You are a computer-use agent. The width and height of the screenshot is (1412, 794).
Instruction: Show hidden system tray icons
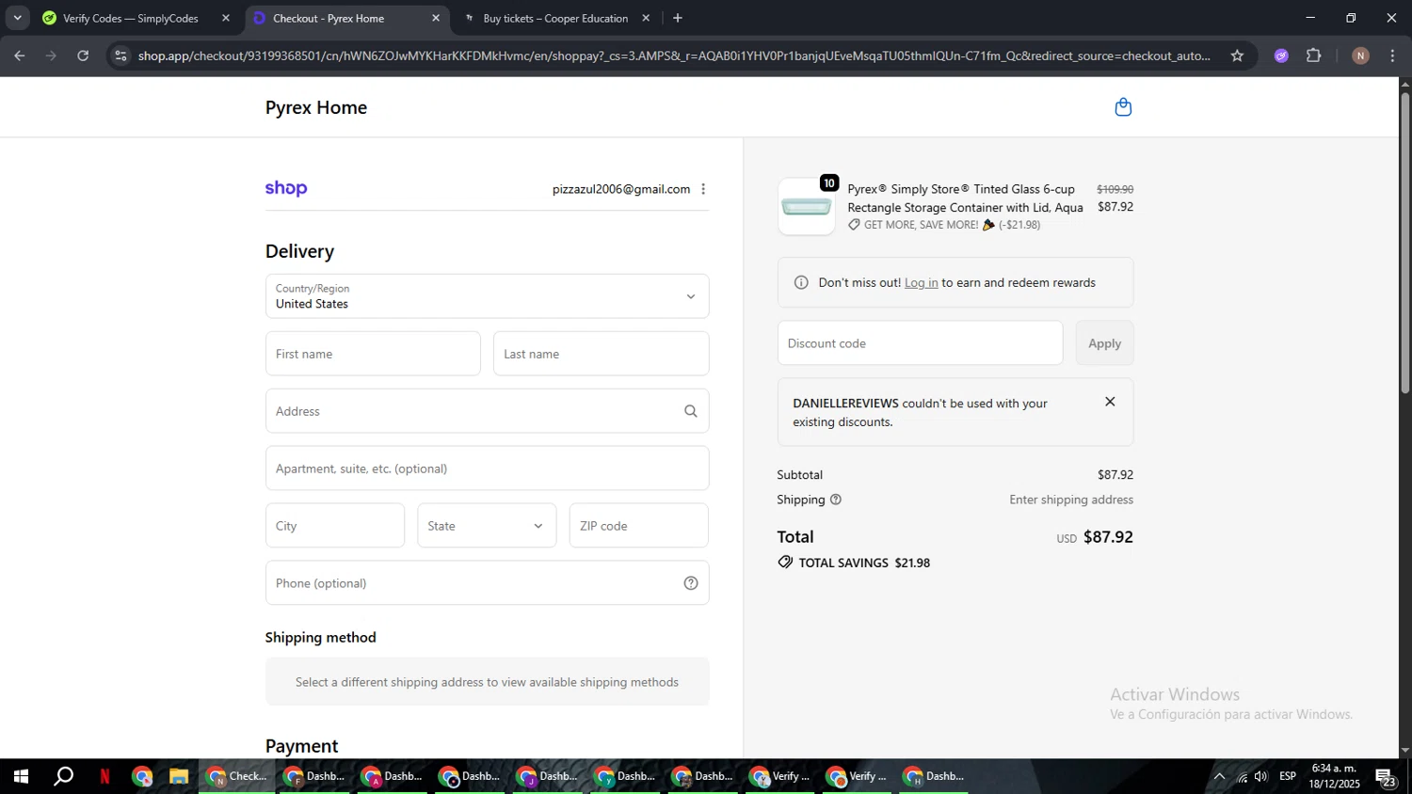(x=1219, y=776)
